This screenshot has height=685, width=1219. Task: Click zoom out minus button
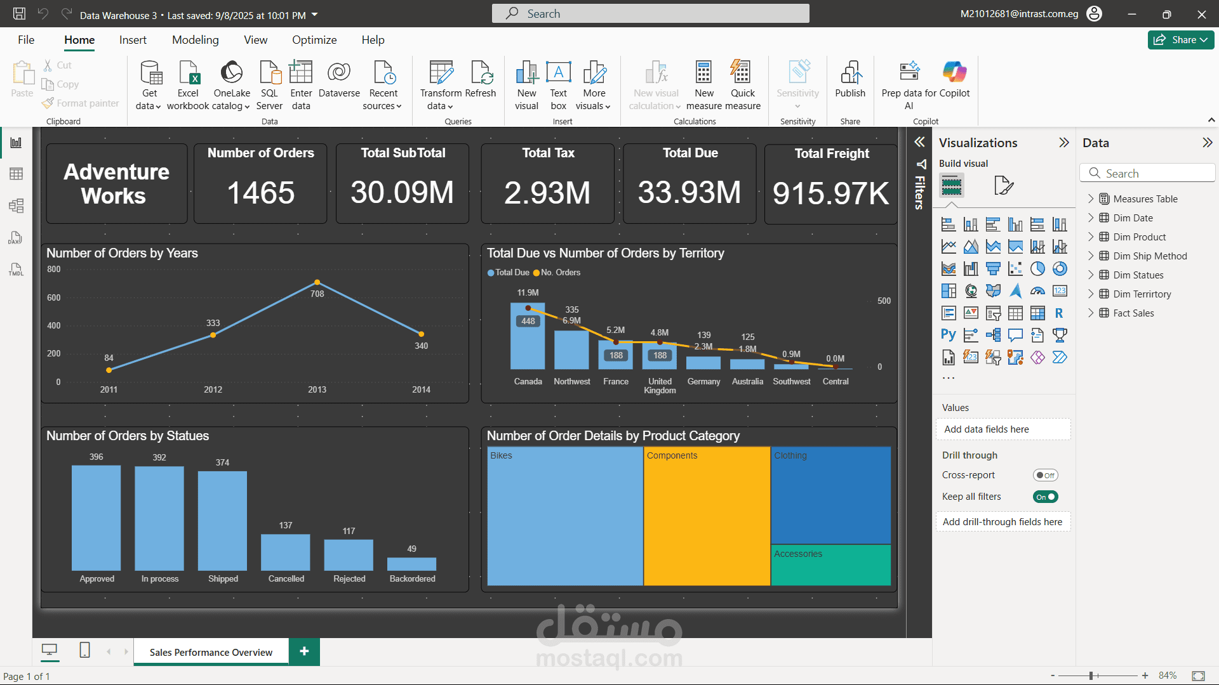click(x=1053, y=675)
